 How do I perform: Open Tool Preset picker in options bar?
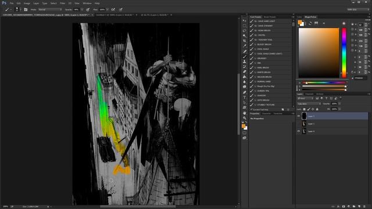(x=8, y=9)
